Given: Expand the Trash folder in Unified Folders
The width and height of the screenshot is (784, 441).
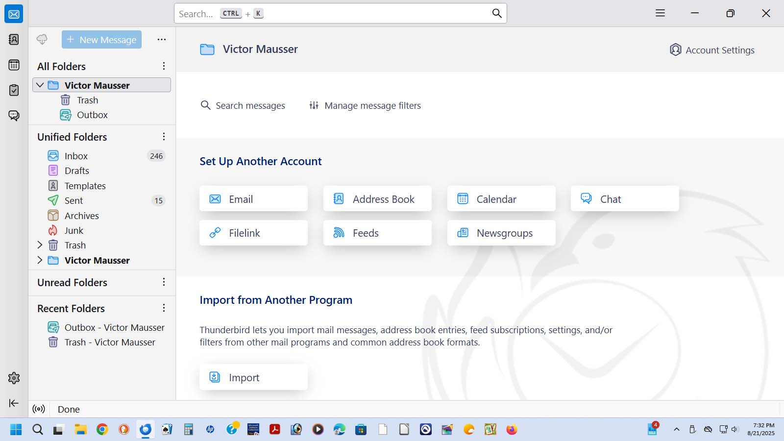Looking at the screenshot, I should click(x=40, y=245).
